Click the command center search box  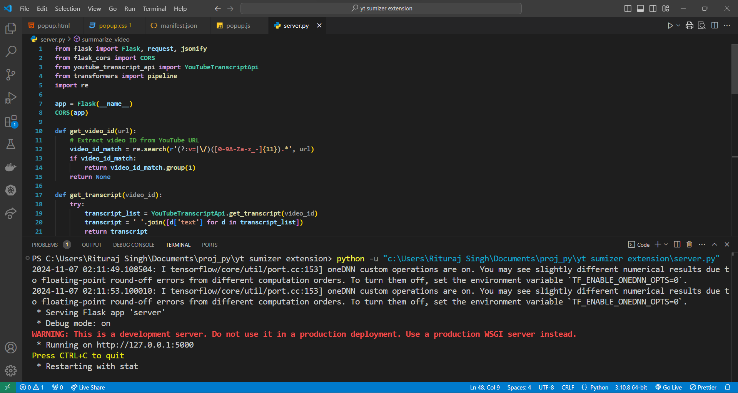(x=381, y=8)
